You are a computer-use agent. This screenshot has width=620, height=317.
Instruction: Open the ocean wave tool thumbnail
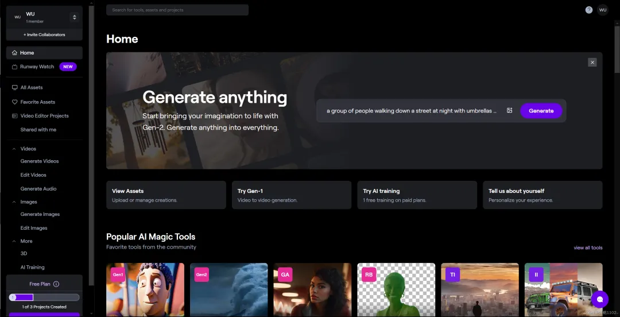(x=229, y=289)
